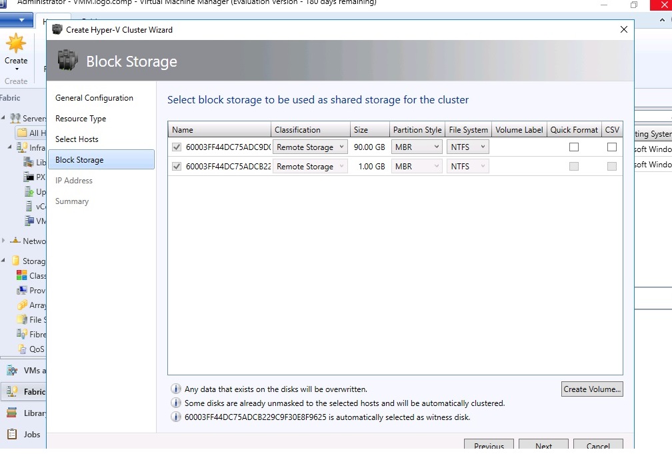Collapse the Storage tree node
Viewport: 672px width, 454px height.
(x=3, y=260)
